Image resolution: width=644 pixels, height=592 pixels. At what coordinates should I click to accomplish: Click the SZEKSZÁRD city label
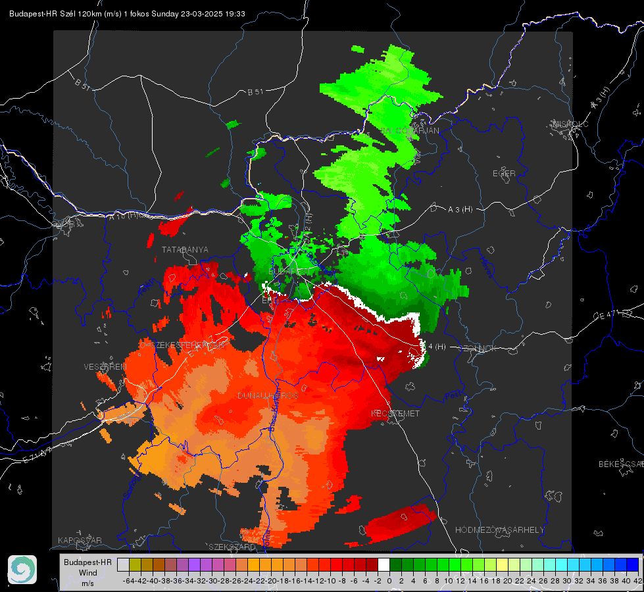pyautogui.click(x=232, y=547)
